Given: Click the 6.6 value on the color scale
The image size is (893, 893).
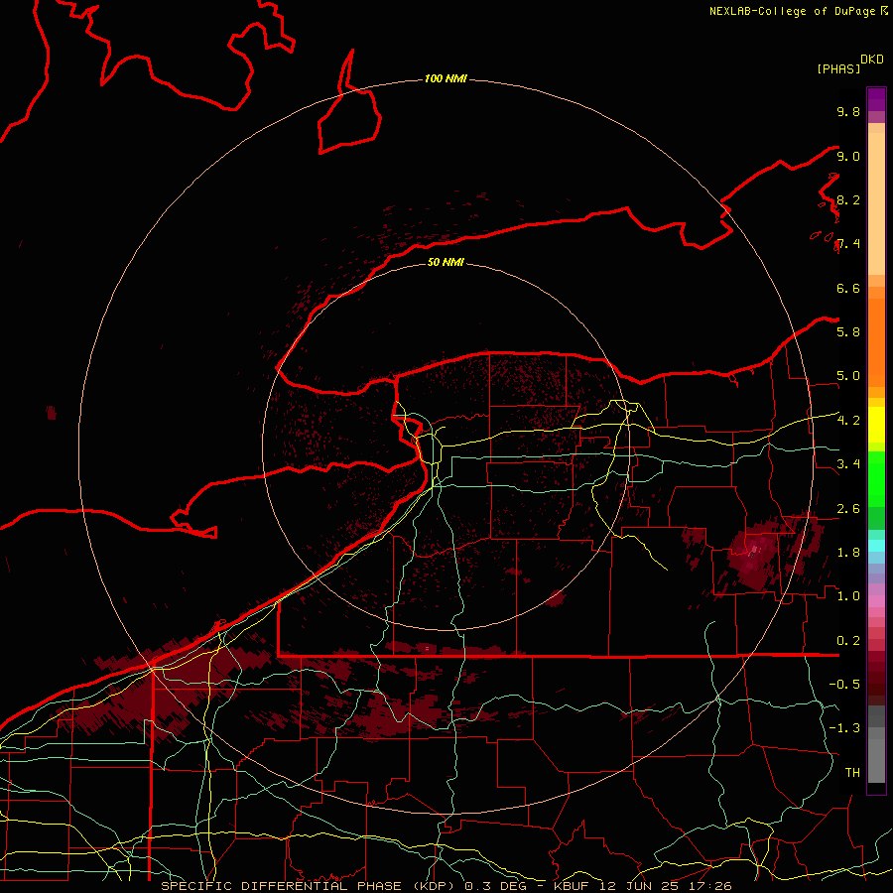Looking at the screenshot, I should [x=848, y=288].
